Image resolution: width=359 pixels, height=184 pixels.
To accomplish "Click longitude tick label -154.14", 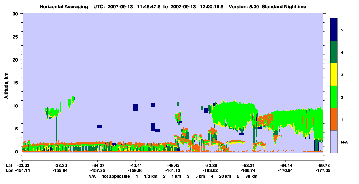I will (23, 170).
